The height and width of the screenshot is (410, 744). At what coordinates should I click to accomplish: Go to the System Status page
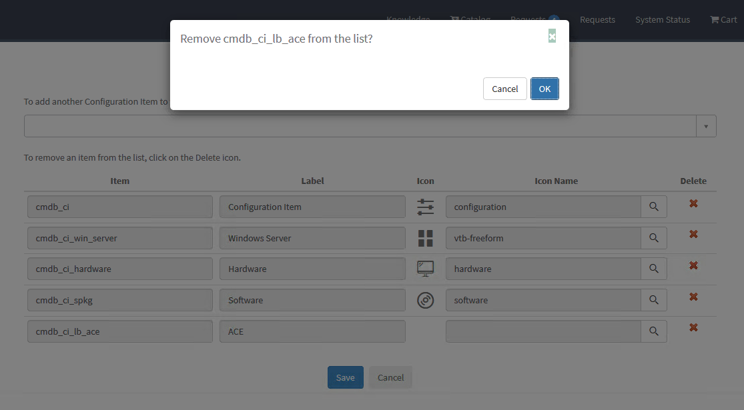(x=662, y=19)
